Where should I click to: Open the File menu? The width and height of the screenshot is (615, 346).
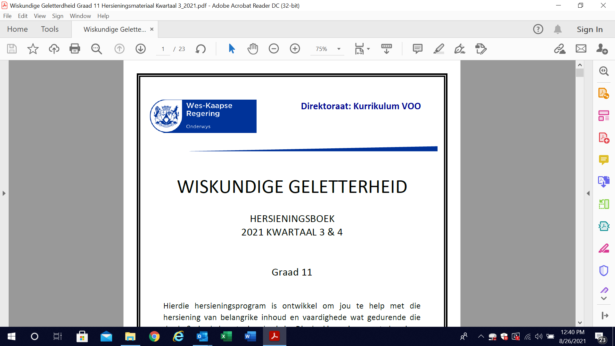click(7, 16)
